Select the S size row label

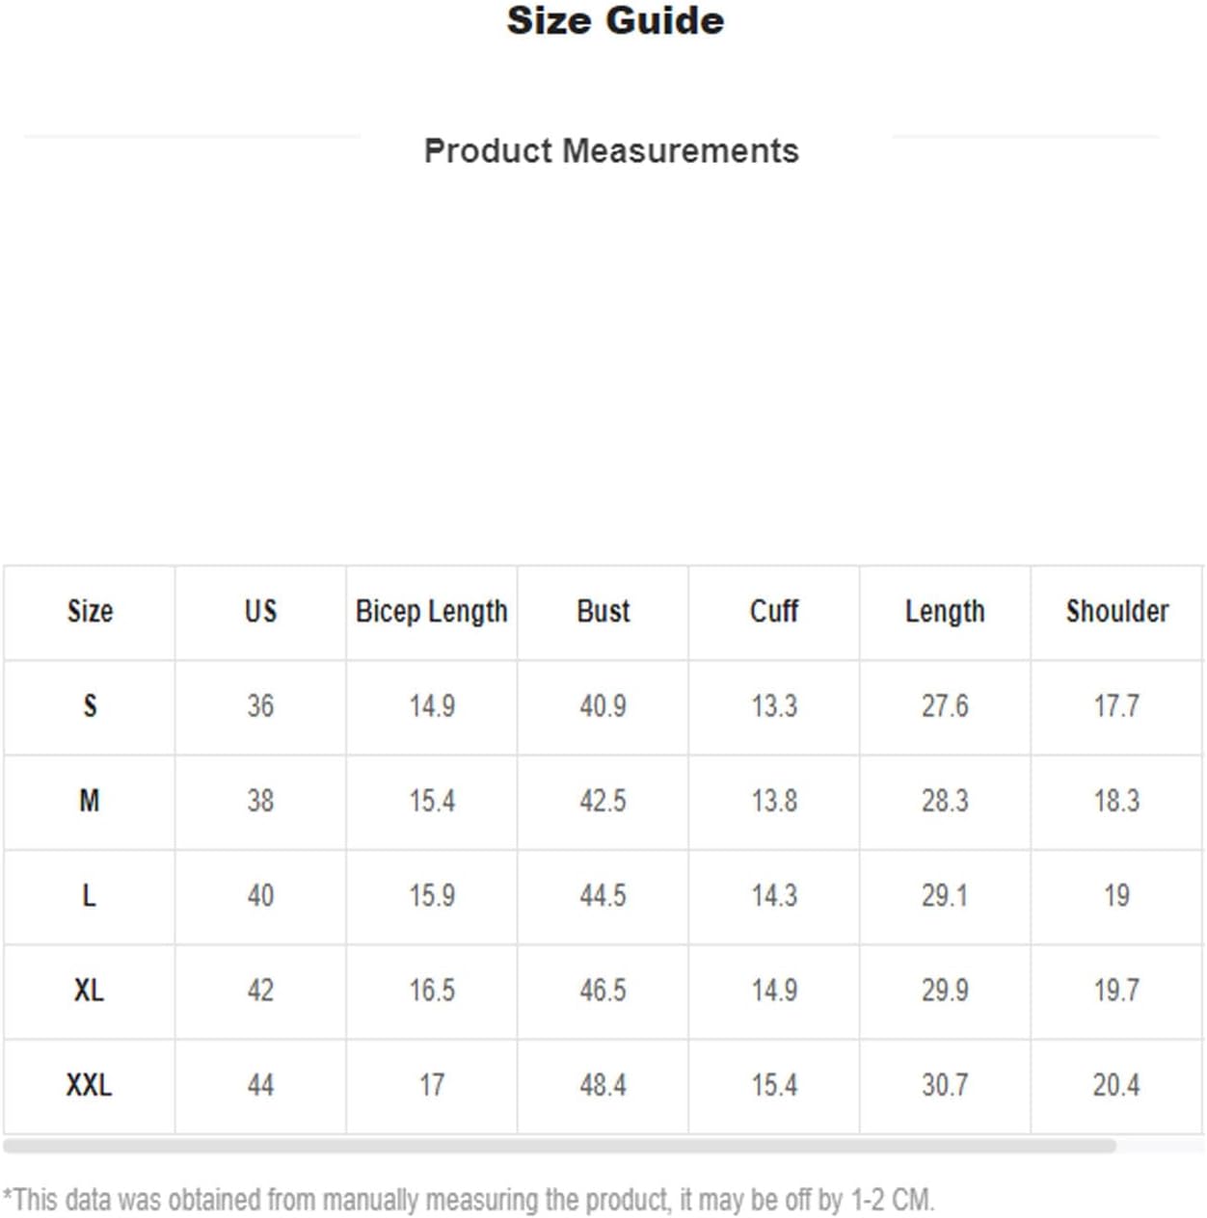pos(90,706)
